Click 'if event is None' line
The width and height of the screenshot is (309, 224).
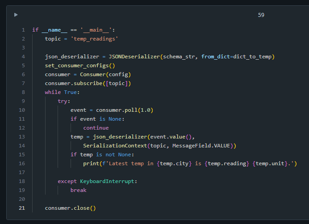coord(97,119)
